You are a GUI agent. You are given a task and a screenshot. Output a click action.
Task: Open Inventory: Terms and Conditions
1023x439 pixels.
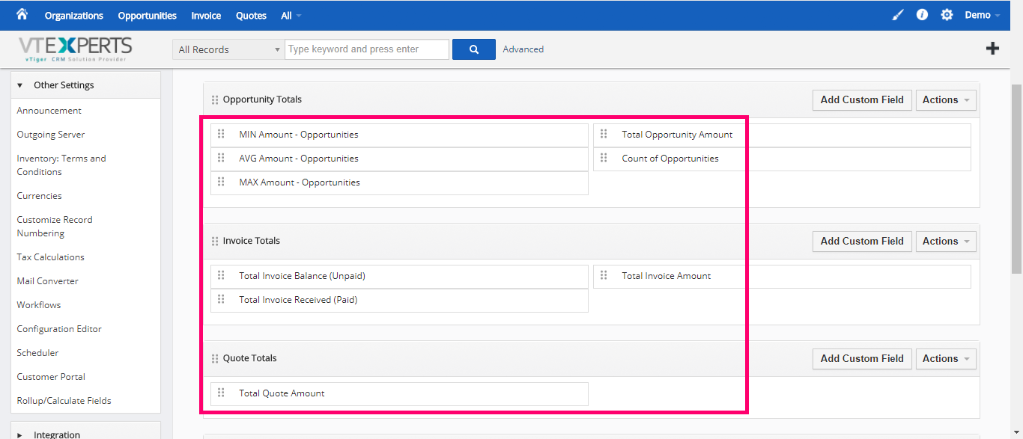pyautogui.click(x=61, y=165)
